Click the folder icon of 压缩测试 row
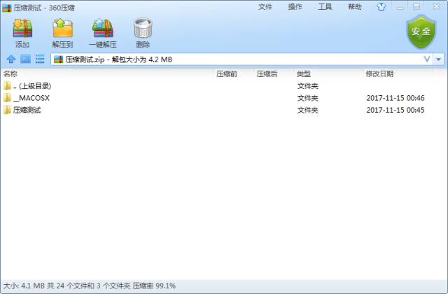This screenshot has height=294, width=448. tap(7, 110)
